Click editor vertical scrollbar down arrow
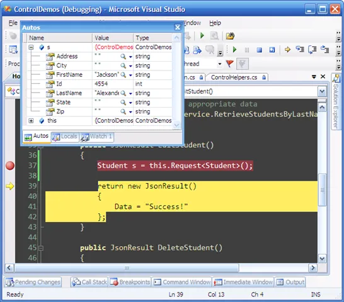344x302 pixels. coord(322,259)
